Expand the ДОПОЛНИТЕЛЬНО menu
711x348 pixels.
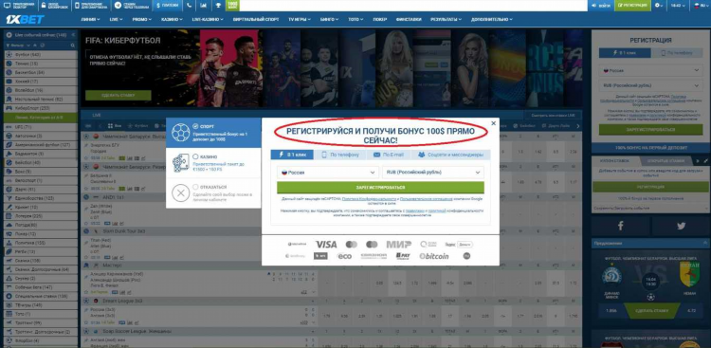click(x=492, y=20)
